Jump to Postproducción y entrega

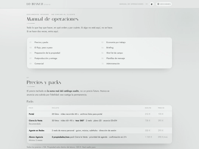pyautogui.click(x=46, y=58)
